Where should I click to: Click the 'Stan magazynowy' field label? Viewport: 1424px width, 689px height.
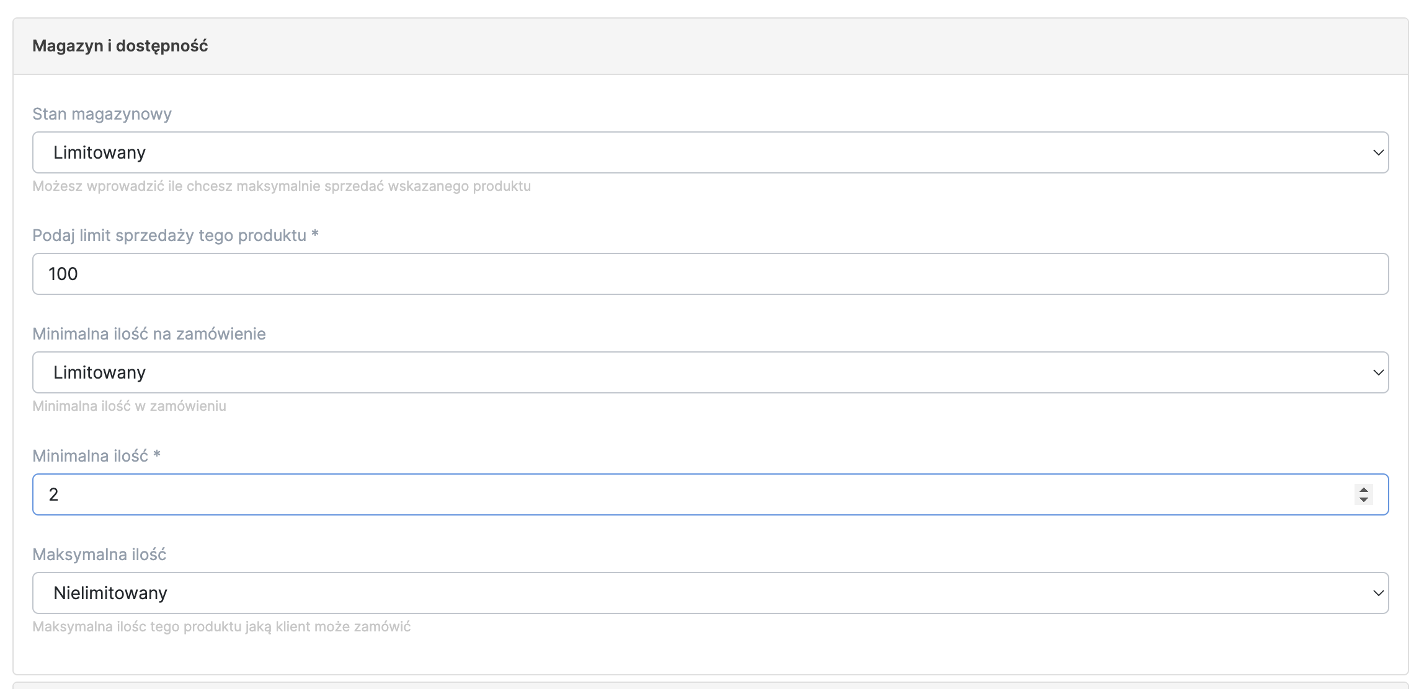102,114
